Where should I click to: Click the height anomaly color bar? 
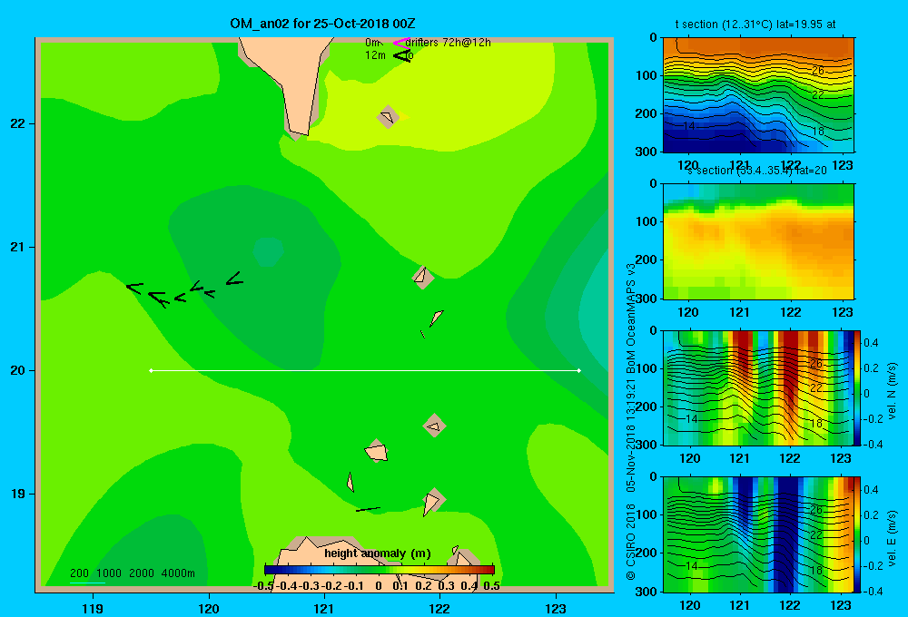point(380,570)
